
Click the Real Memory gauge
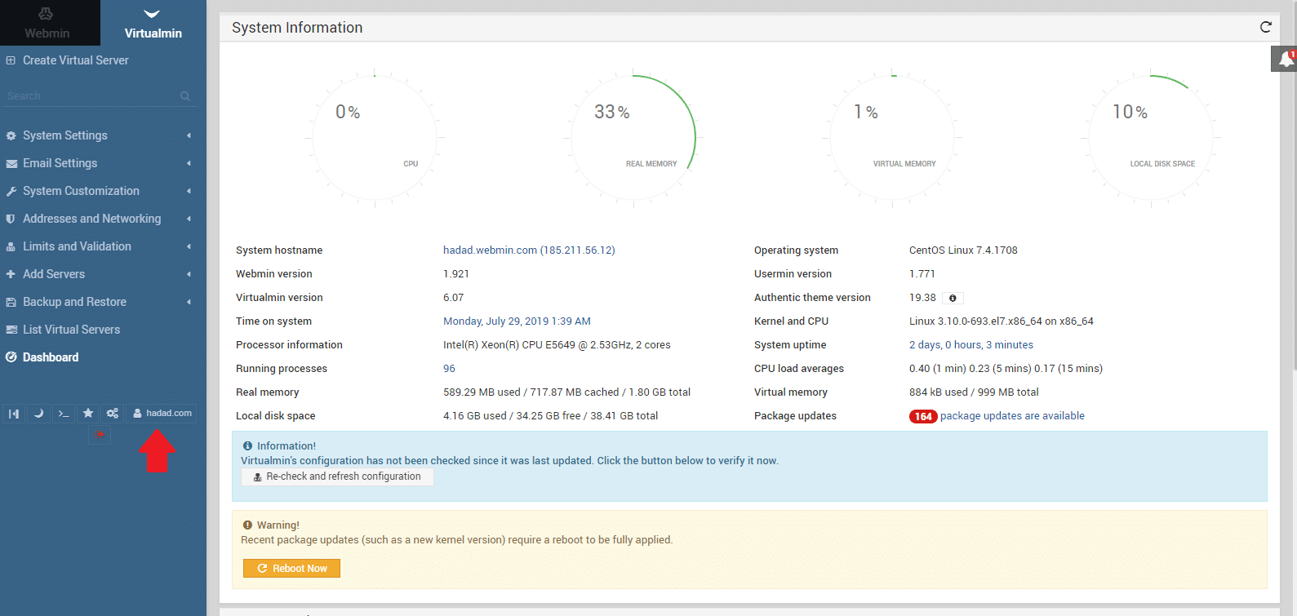(x=633, y=137)
